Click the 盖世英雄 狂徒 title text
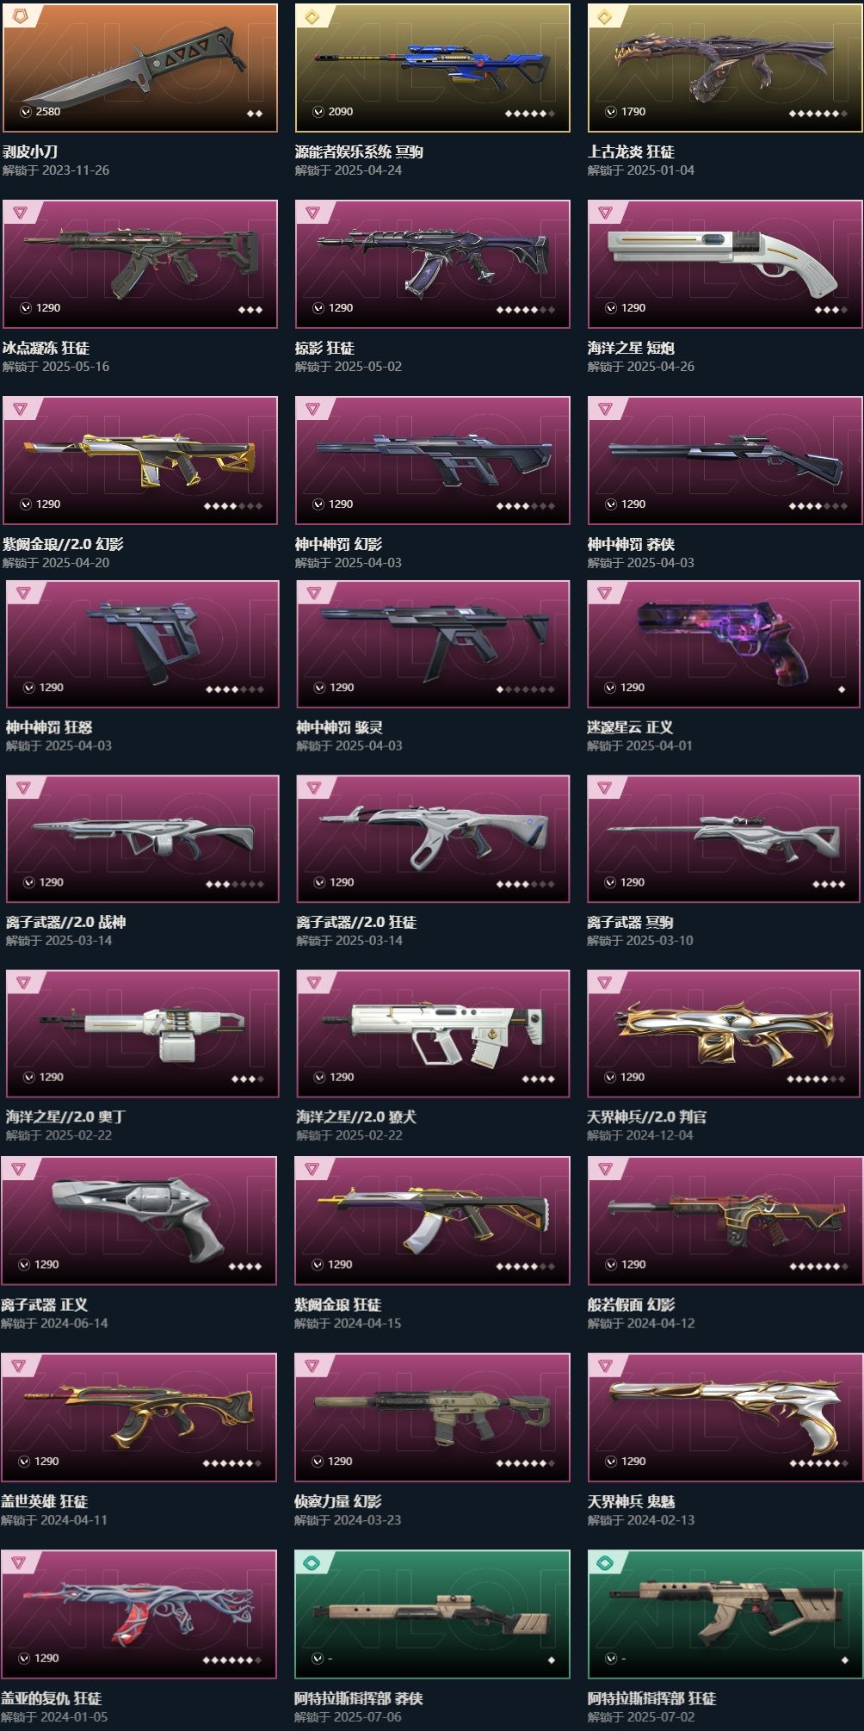The height and width of the screenshot is (1731, 864). point(44,1501)
